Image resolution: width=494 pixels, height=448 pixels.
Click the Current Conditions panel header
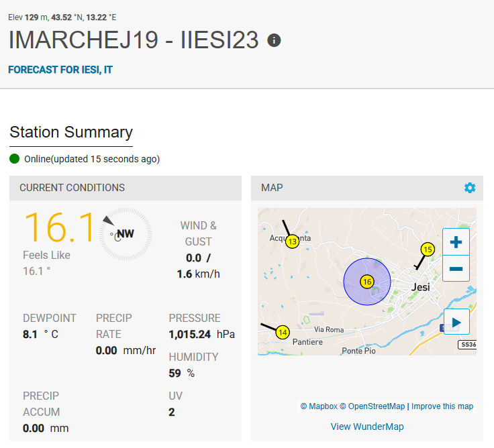click(x=72, y=188)
